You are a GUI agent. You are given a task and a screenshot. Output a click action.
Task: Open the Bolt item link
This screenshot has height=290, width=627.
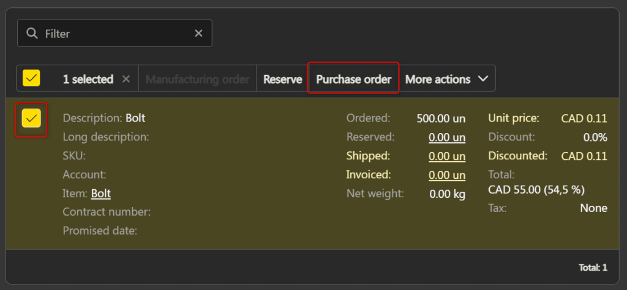[x=101, y=194]
